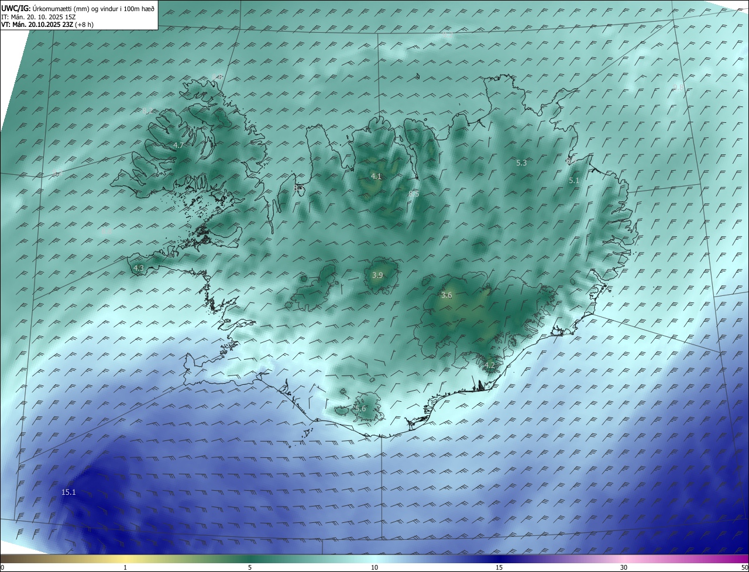This screenshot has width=749, height=572.
Task: Click the 9.8 value label in the northeast corner
Action: coord(678,87)
